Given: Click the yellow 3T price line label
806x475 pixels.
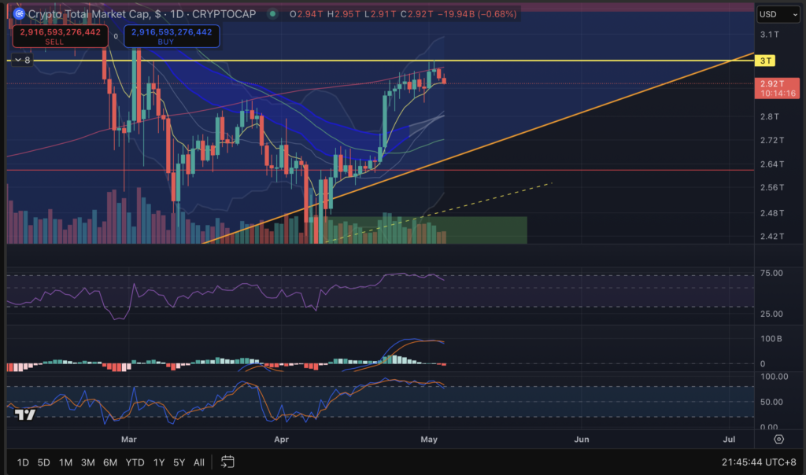Looking at the screenshot, I should (765, 61).
